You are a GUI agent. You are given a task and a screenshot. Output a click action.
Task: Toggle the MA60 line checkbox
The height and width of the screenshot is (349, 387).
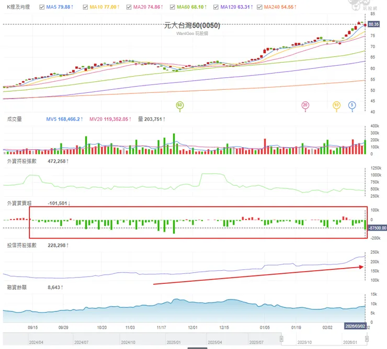pyautogui.click(x=172, y=7)
